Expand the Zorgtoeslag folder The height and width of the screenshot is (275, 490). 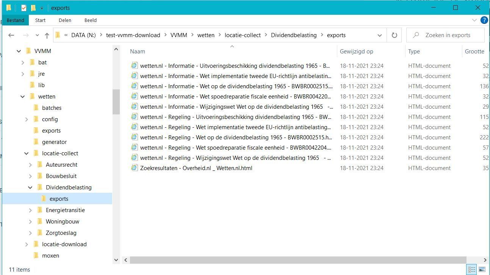[30, 233]
